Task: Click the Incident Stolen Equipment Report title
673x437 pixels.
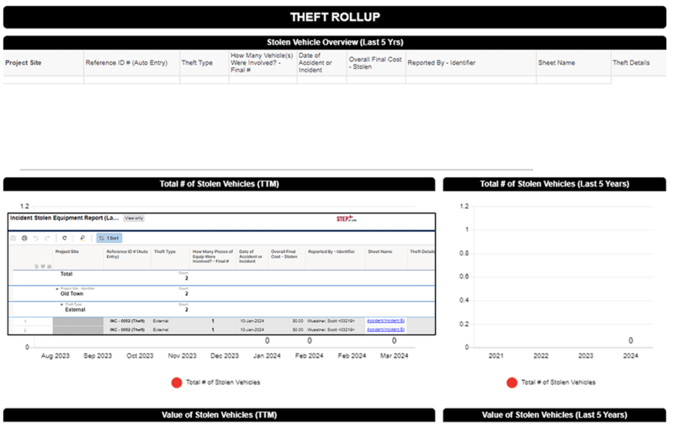Action: [64, 218]
